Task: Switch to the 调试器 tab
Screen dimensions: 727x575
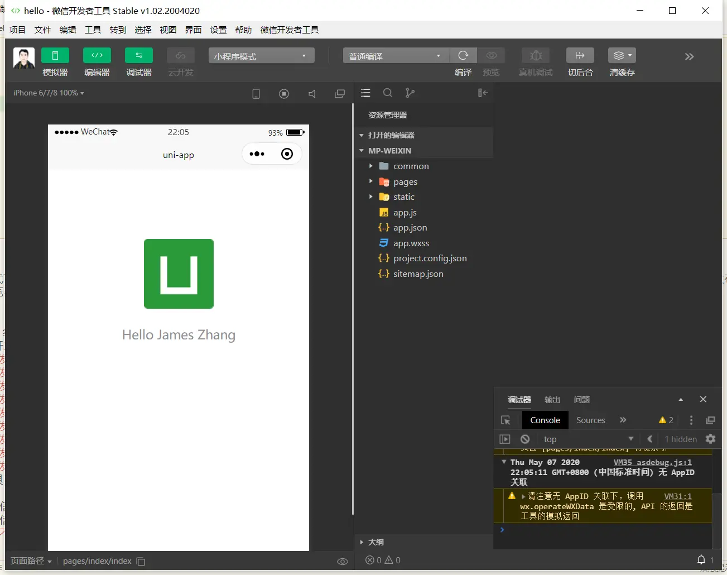Action: coord(519,400)
